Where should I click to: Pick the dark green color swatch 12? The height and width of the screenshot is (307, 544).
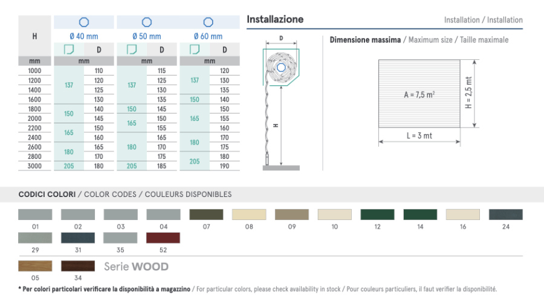click(x=378, y=215)
